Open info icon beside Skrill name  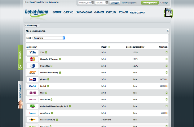tap(46, 93)
